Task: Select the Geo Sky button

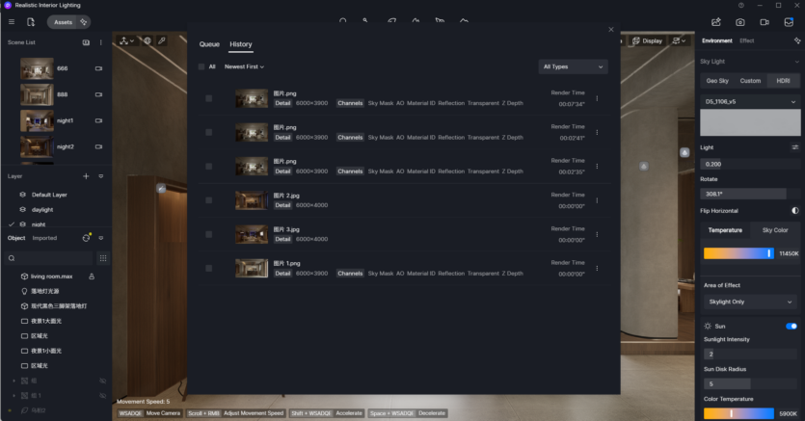Action: pos(717,81)
